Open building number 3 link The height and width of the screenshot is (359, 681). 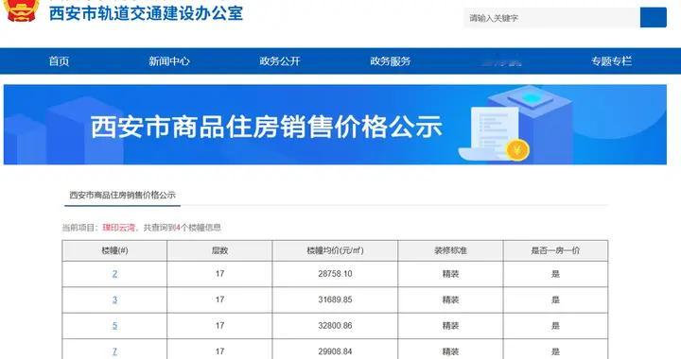[114, 299]
